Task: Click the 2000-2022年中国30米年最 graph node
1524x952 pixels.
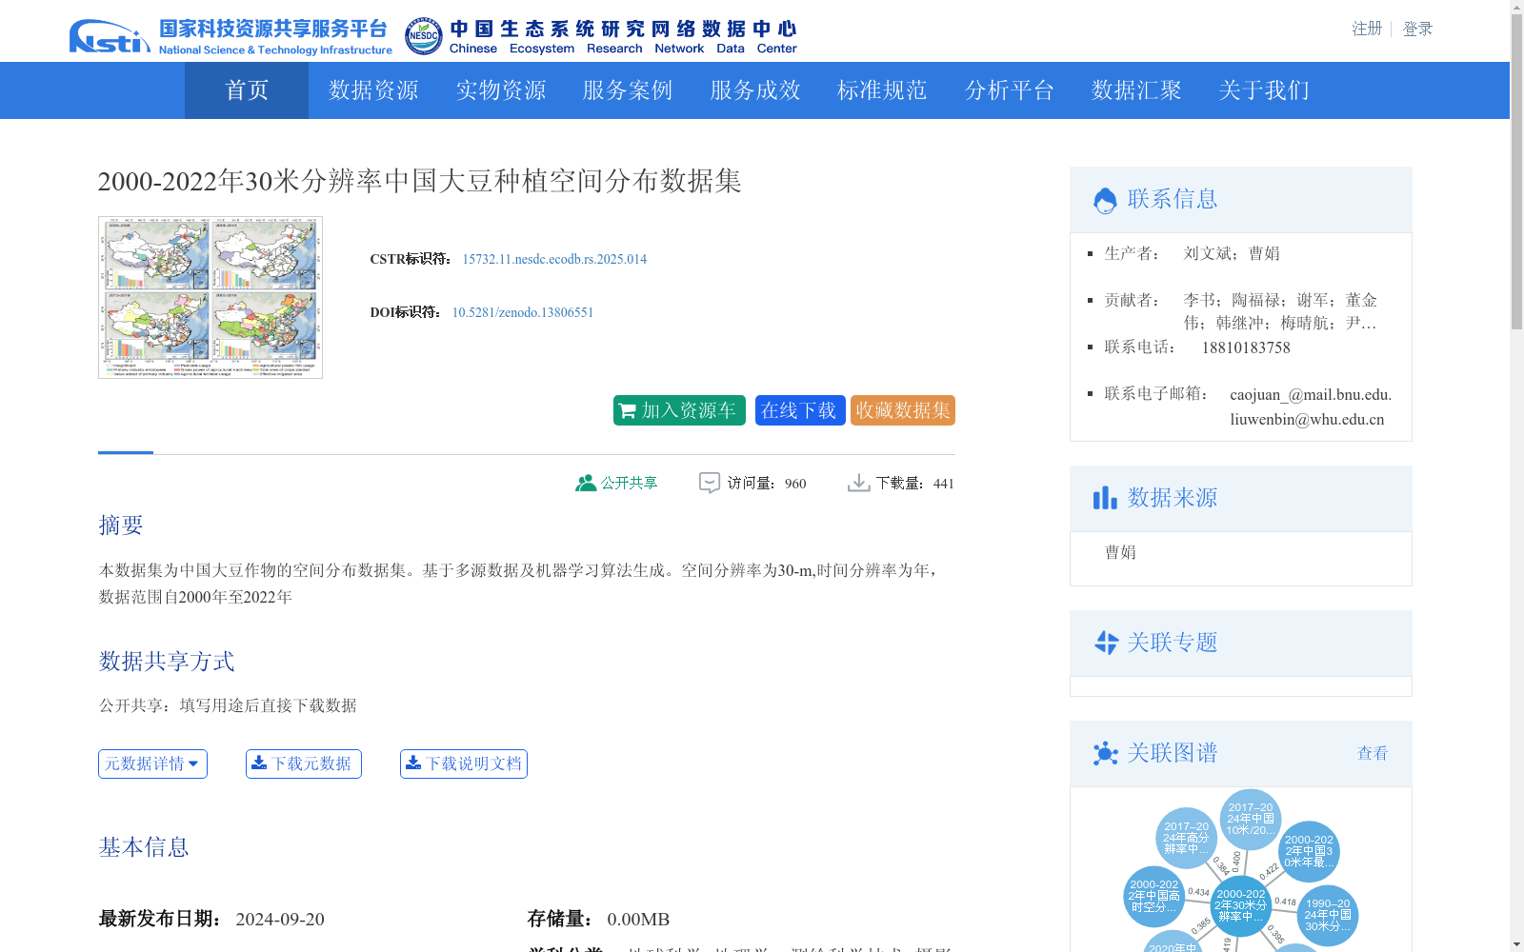Action: click(x=1309, y=851)
